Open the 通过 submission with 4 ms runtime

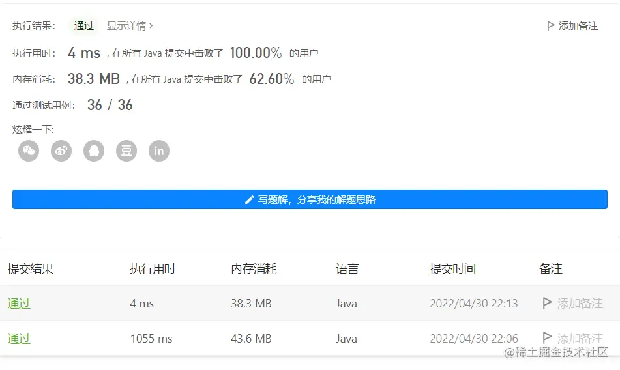(x=19, y=304)
